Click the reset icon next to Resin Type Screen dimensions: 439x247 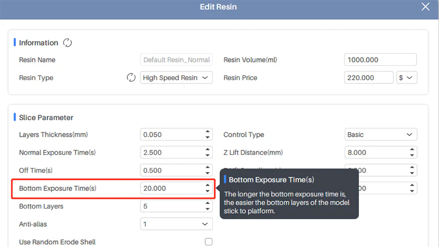coord(131,77)
